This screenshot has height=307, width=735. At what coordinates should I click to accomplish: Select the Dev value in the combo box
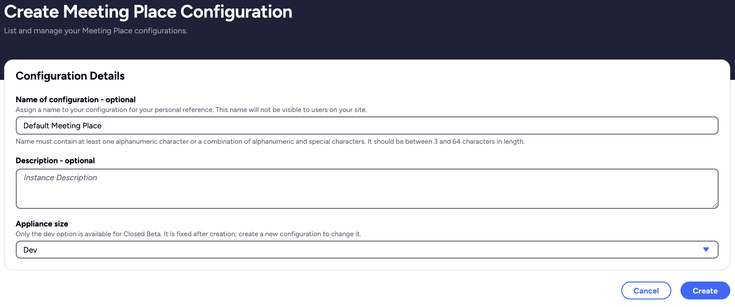point(30,250)
